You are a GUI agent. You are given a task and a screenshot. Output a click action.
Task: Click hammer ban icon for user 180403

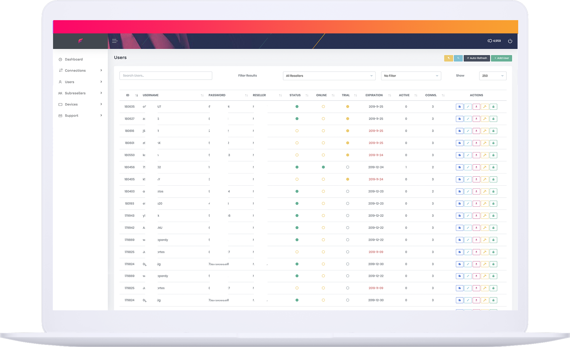tap(485, 192)
